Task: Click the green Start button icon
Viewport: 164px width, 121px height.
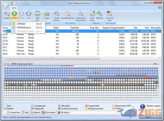Action: (x=14, y=14)
